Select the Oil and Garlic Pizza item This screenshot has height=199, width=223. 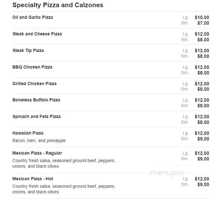pos(33,18)
